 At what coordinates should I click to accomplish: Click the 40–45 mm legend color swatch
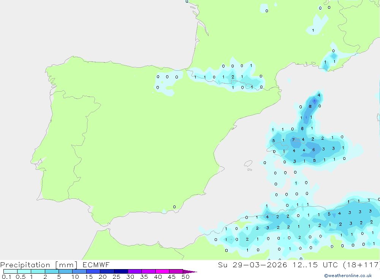(x=162, y=271)
